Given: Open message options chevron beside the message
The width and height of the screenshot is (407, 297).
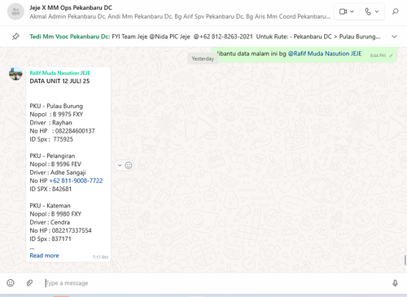Looking at the screenshot, I should (x=120, y=165).
